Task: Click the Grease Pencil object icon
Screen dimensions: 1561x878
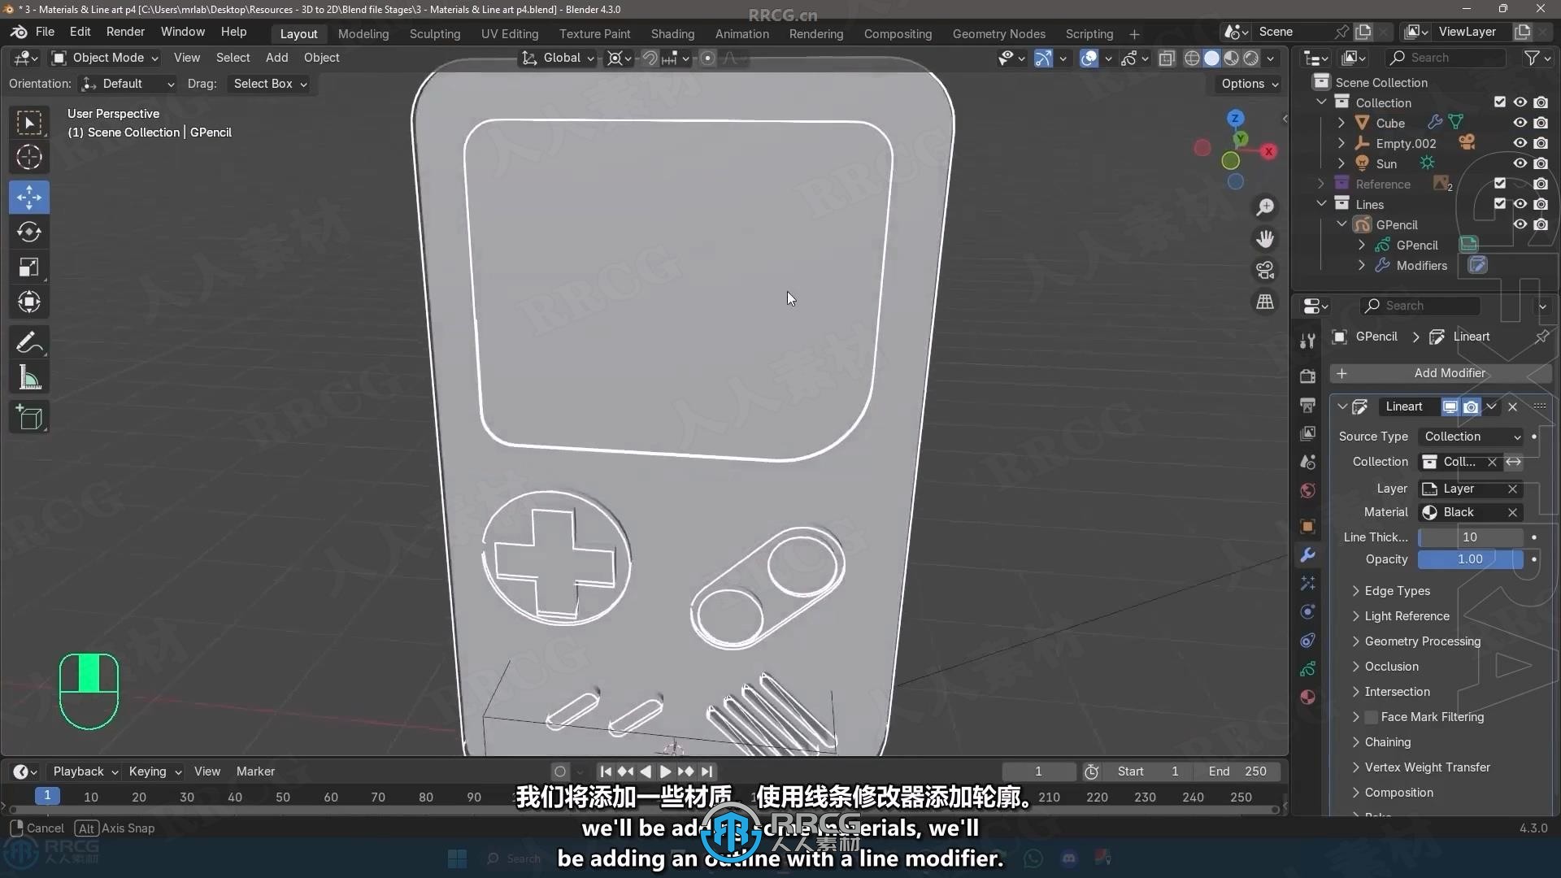Action: (x=1363, y=224)
